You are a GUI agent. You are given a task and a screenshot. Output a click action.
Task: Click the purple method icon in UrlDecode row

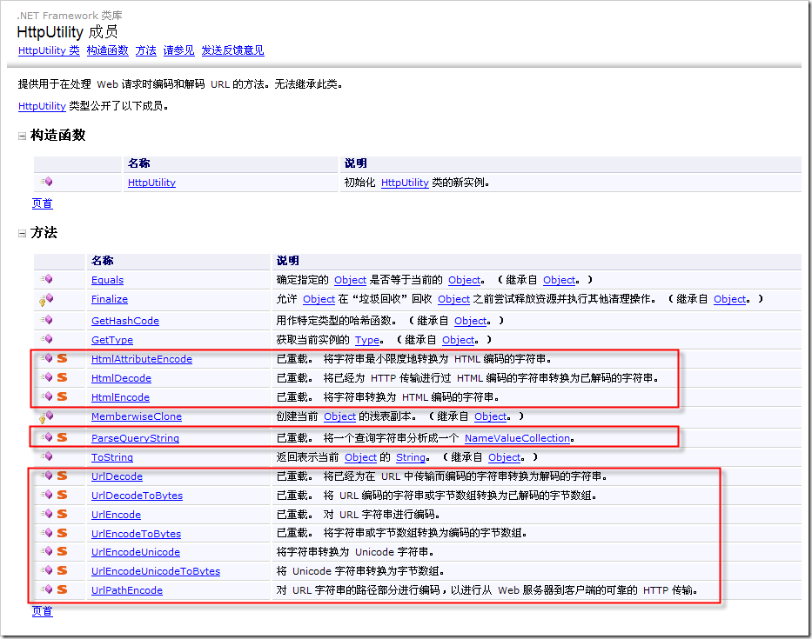(x=47, y=476)
